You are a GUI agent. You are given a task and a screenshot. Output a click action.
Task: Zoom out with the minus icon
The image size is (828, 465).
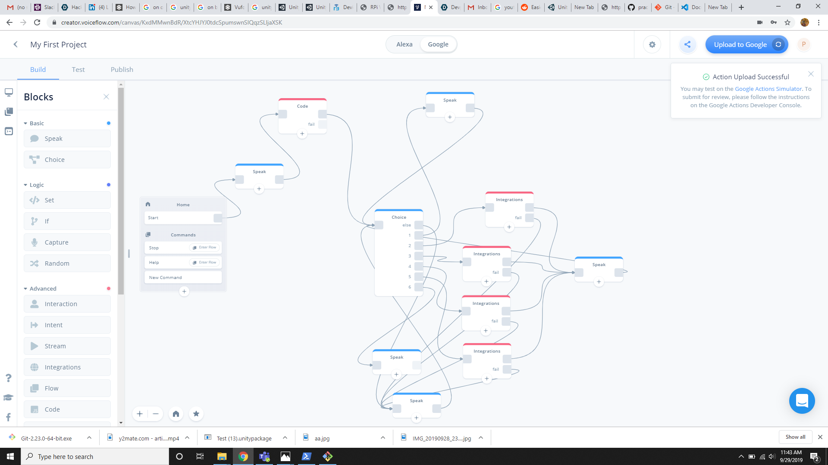156,414
